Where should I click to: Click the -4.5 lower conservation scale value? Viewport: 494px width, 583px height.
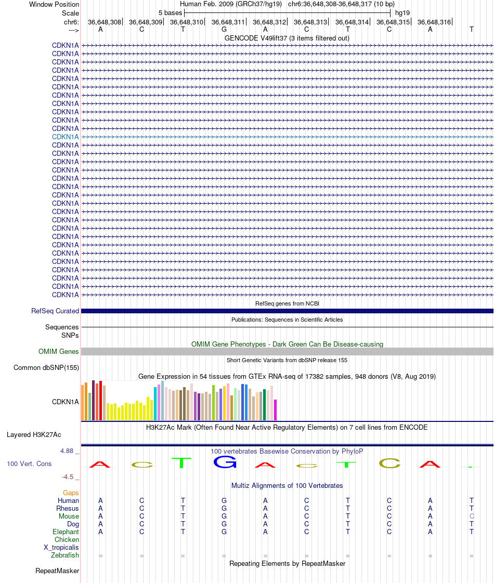(x=68, y=476)
